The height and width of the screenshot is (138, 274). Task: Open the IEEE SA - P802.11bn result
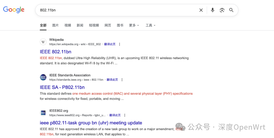coord(62,87)
